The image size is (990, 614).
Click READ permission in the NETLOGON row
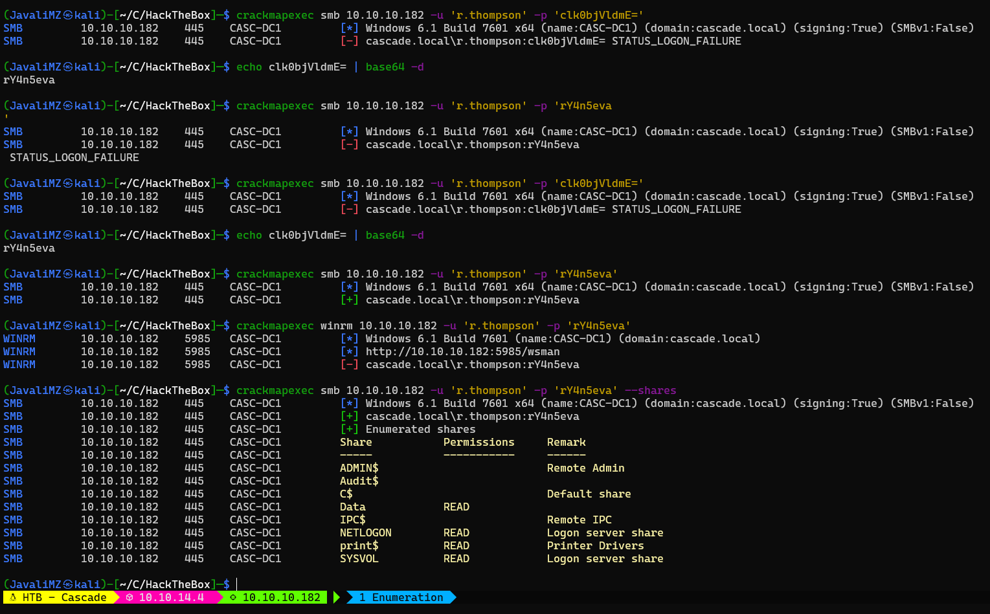[456, 532]
